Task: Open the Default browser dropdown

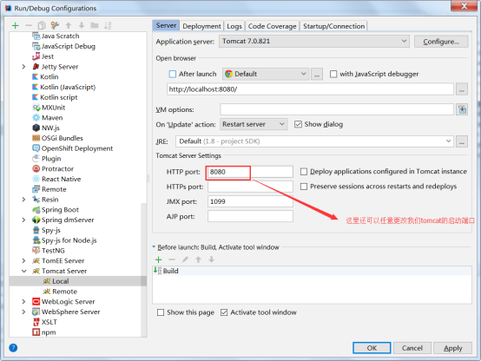Action: [x=266, y=74]
